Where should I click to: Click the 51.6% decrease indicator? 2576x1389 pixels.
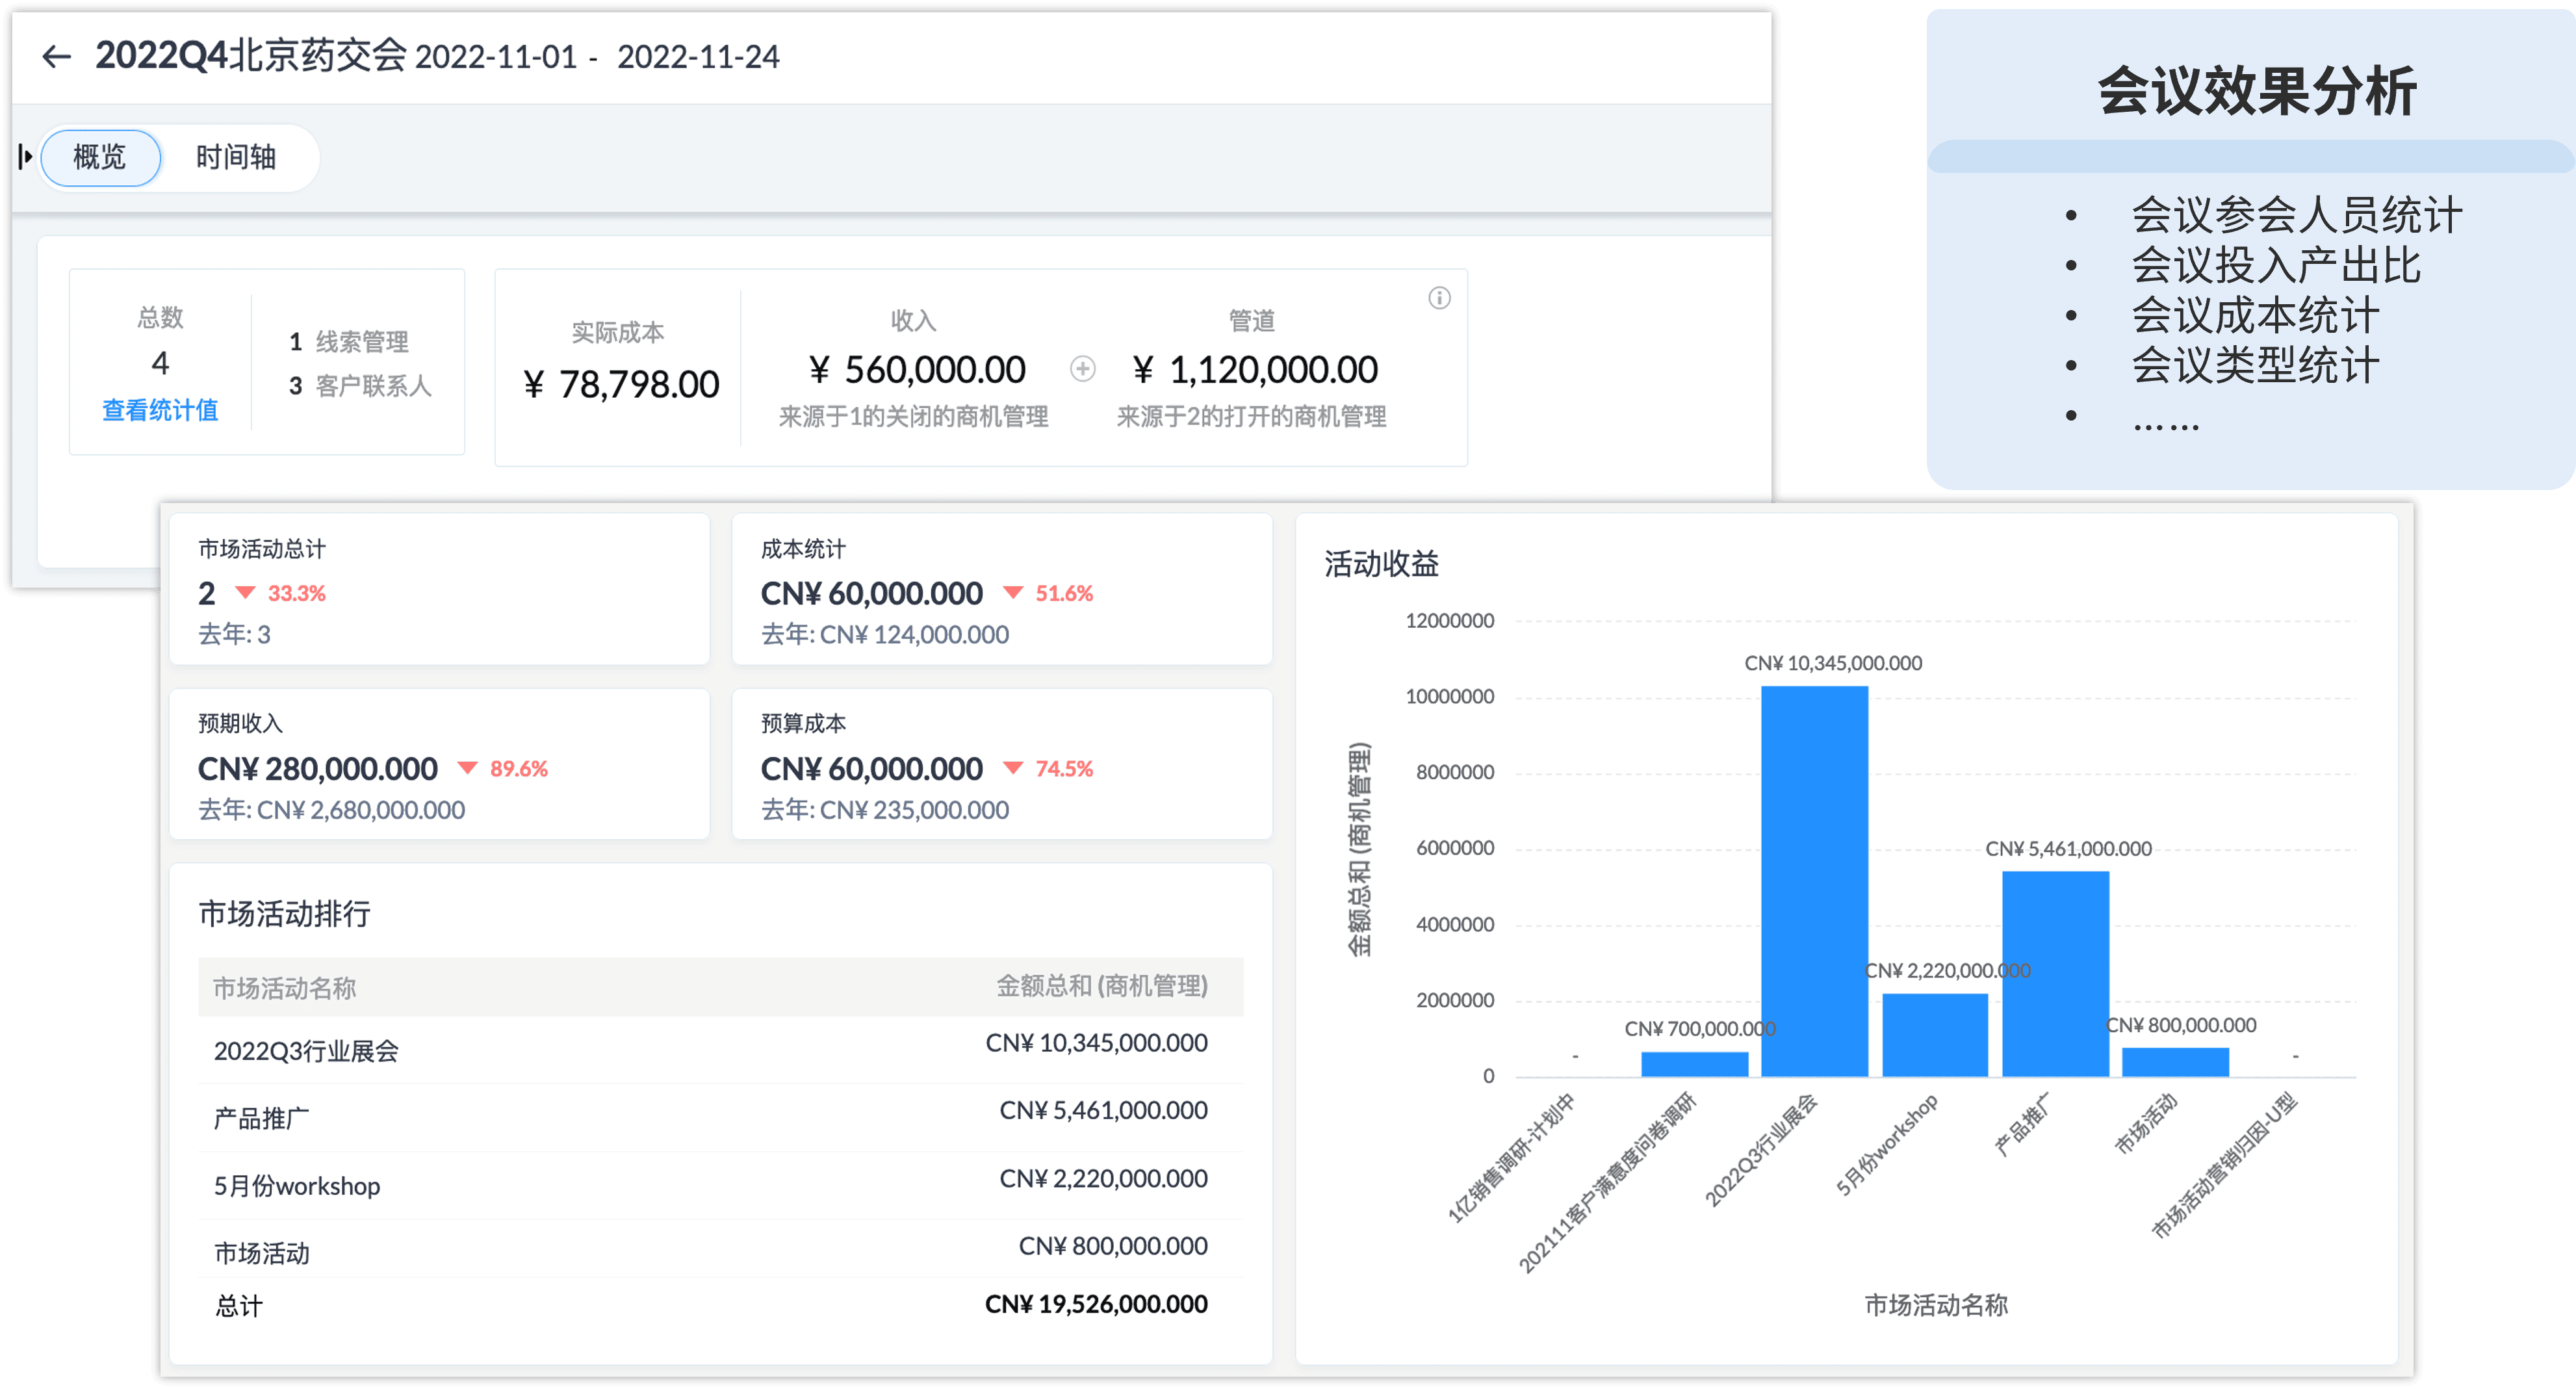[x=1048, y=593]
